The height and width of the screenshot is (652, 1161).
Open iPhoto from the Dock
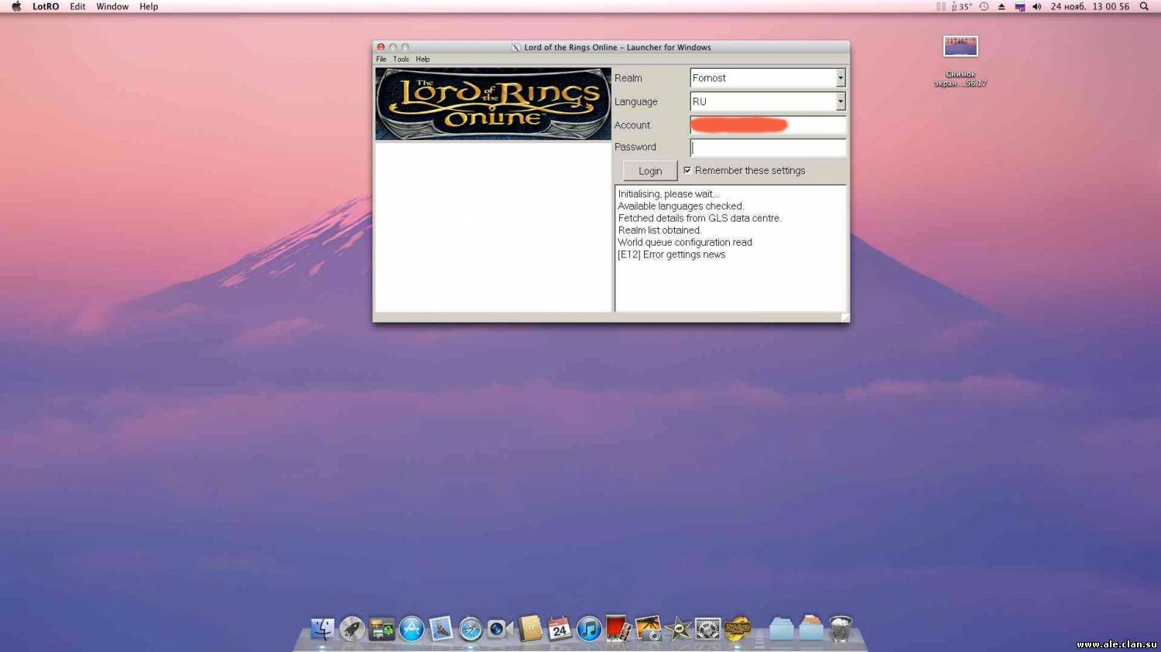click(x=649, y=629)
